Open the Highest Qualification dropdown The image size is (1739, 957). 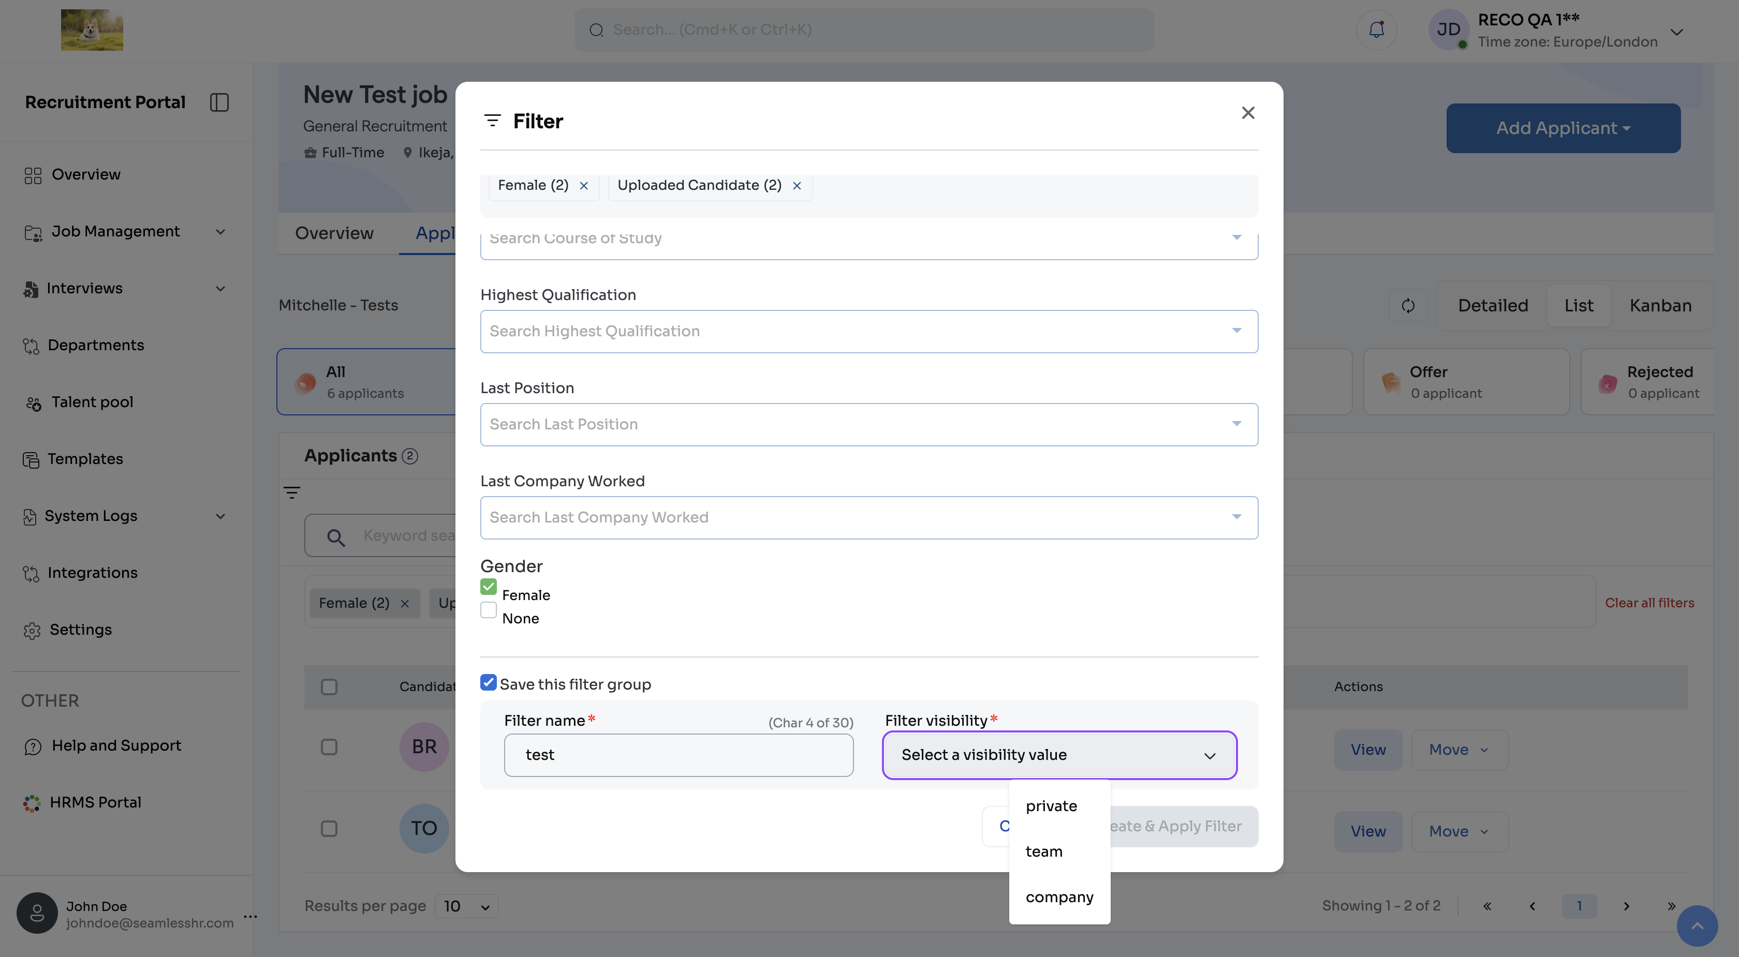[869, 332]
